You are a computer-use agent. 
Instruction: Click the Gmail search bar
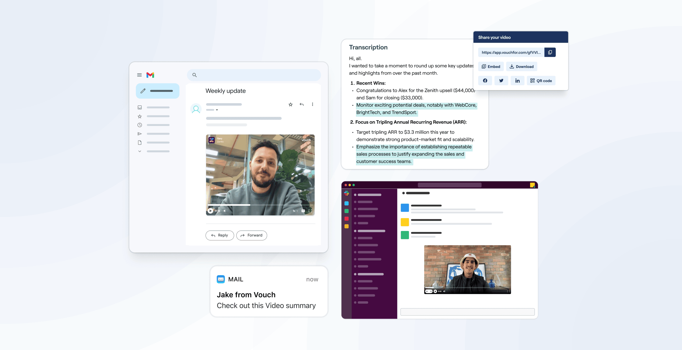click(254, 75)
